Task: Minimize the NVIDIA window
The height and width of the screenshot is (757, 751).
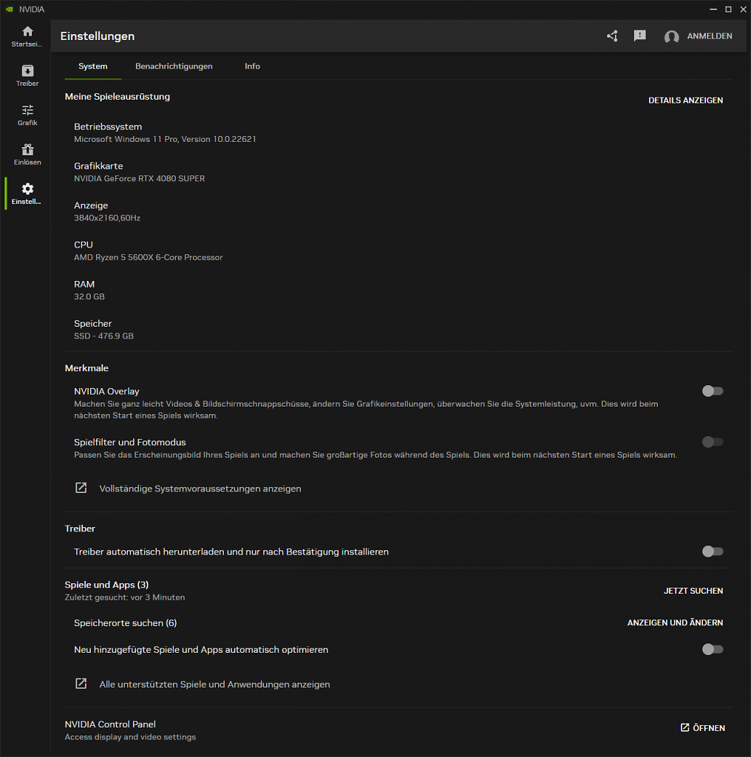Action: coord(713,9)
